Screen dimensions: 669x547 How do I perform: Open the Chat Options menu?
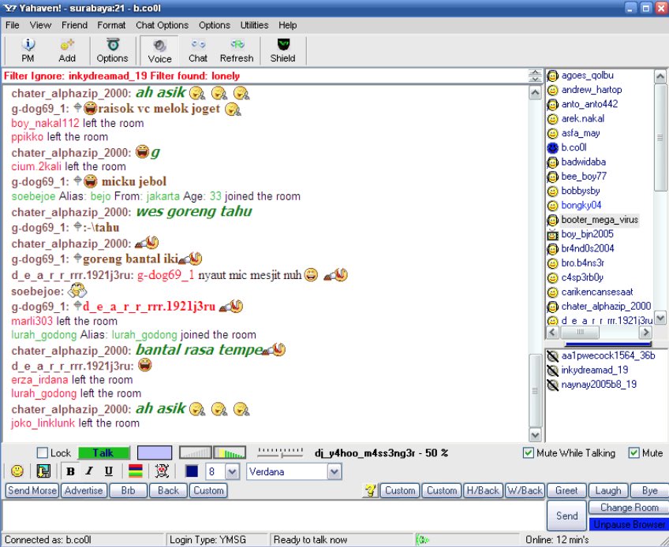click(x=163, y=25)
